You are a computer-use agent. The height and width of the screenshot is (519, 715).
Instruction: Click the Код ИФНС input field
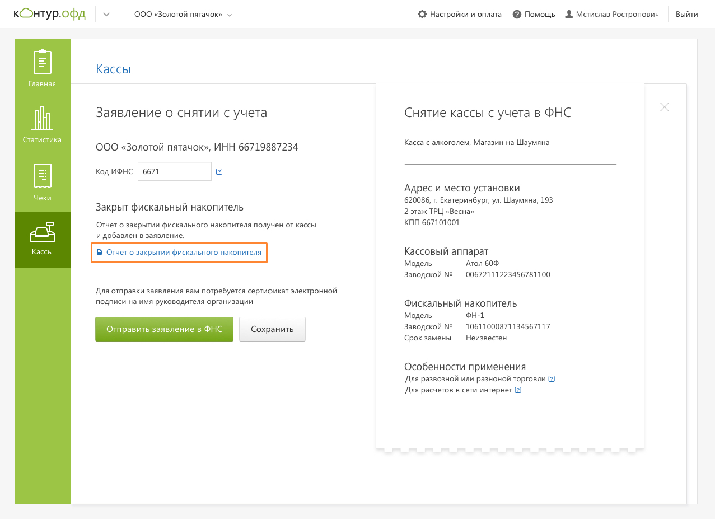[174, 172]
